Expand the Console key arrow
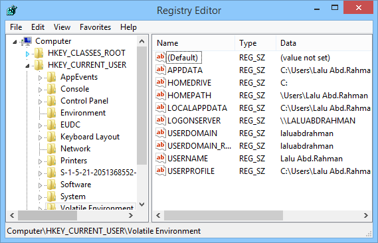The height and width of the screenshot is (243, 378). coord(41,90)
